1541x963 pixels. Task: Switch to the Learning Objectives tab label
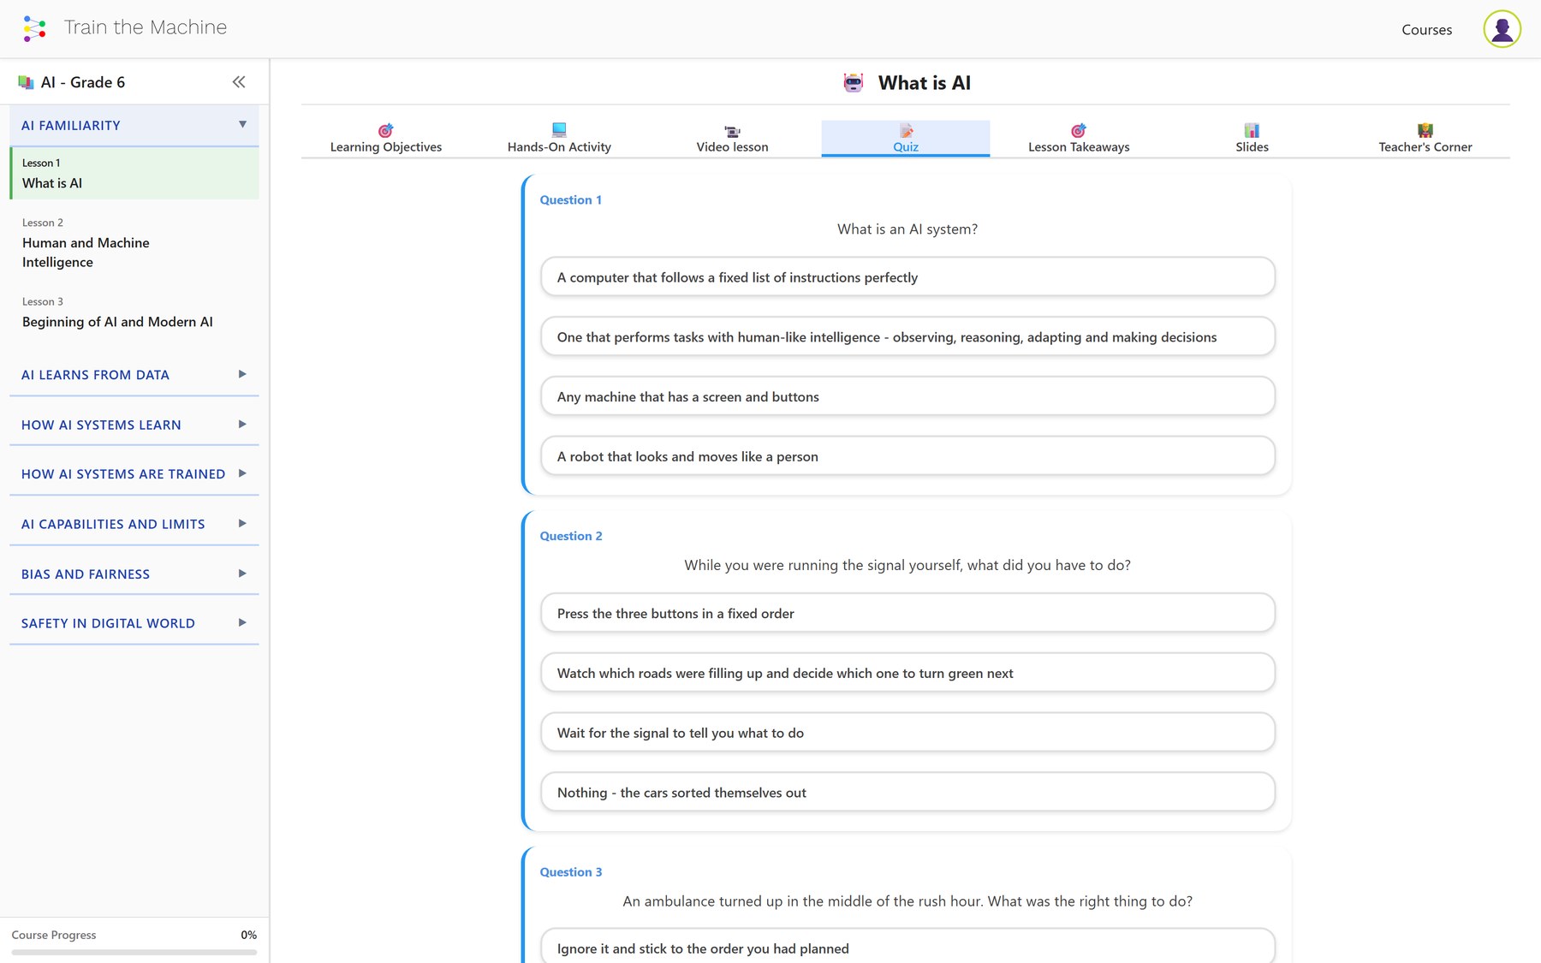tap(386, 147)
